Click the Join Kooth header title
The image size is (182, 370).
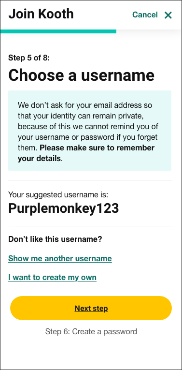pyautogui.click(x=41, y=14)
